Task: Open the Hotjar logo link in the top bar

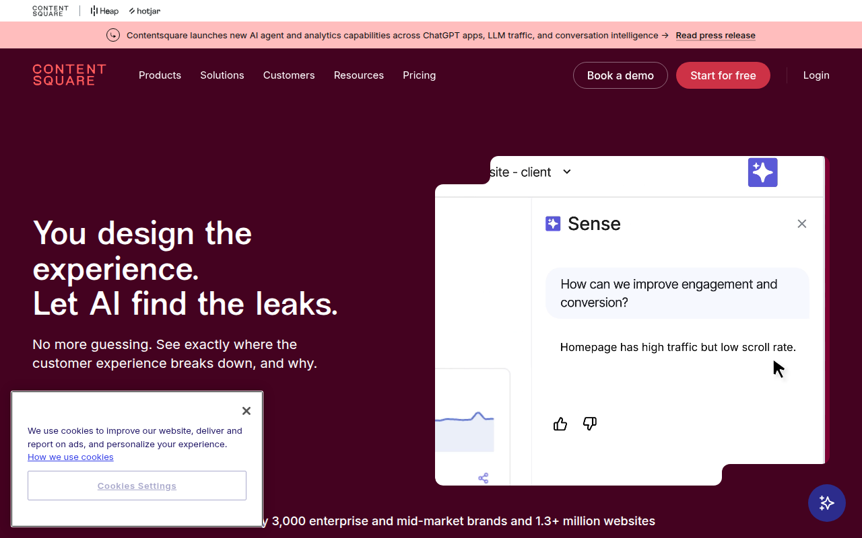Action: 145,11
